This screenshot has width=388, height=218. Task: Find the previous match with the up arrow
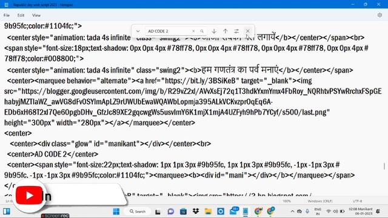[x=225, y=31]
